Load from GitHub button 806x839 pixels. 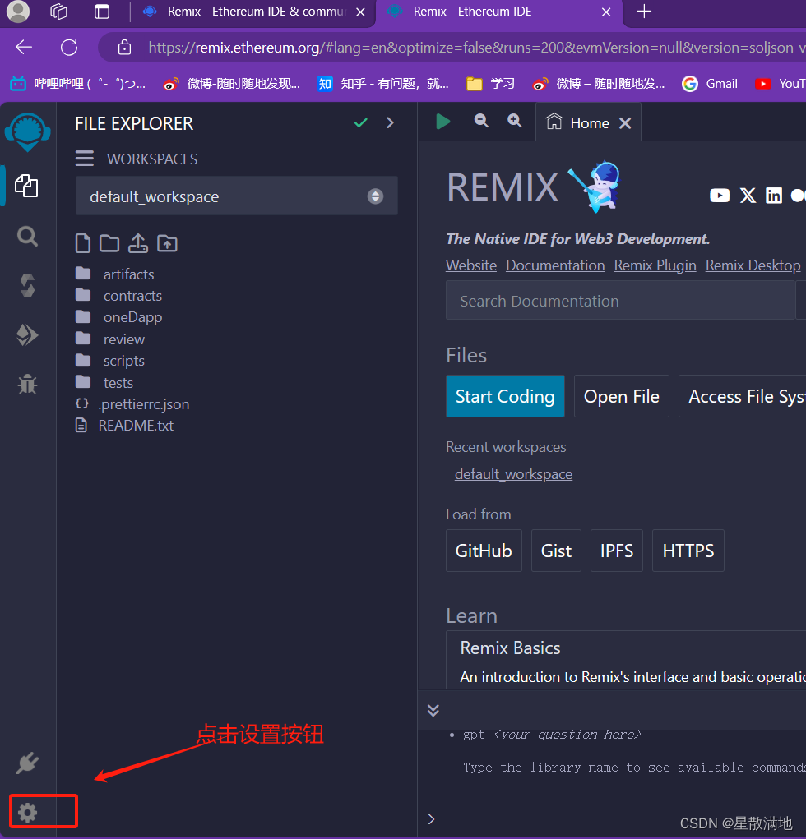pos(484,551)
